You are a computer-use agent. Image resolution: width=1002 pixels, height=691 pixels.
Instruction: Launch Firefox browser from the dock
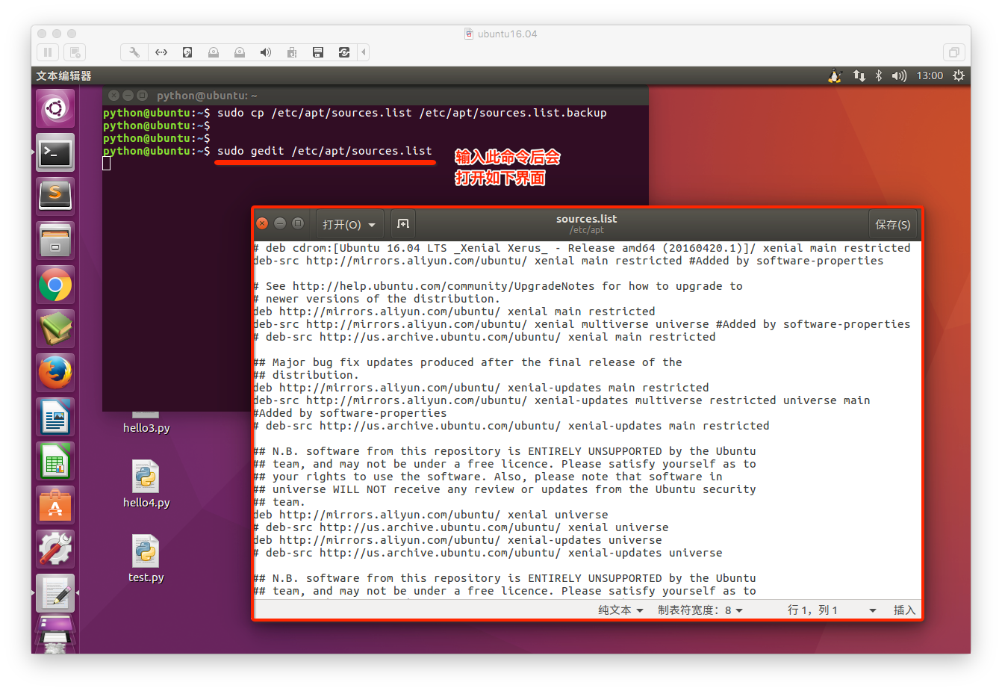click(55, 373)
